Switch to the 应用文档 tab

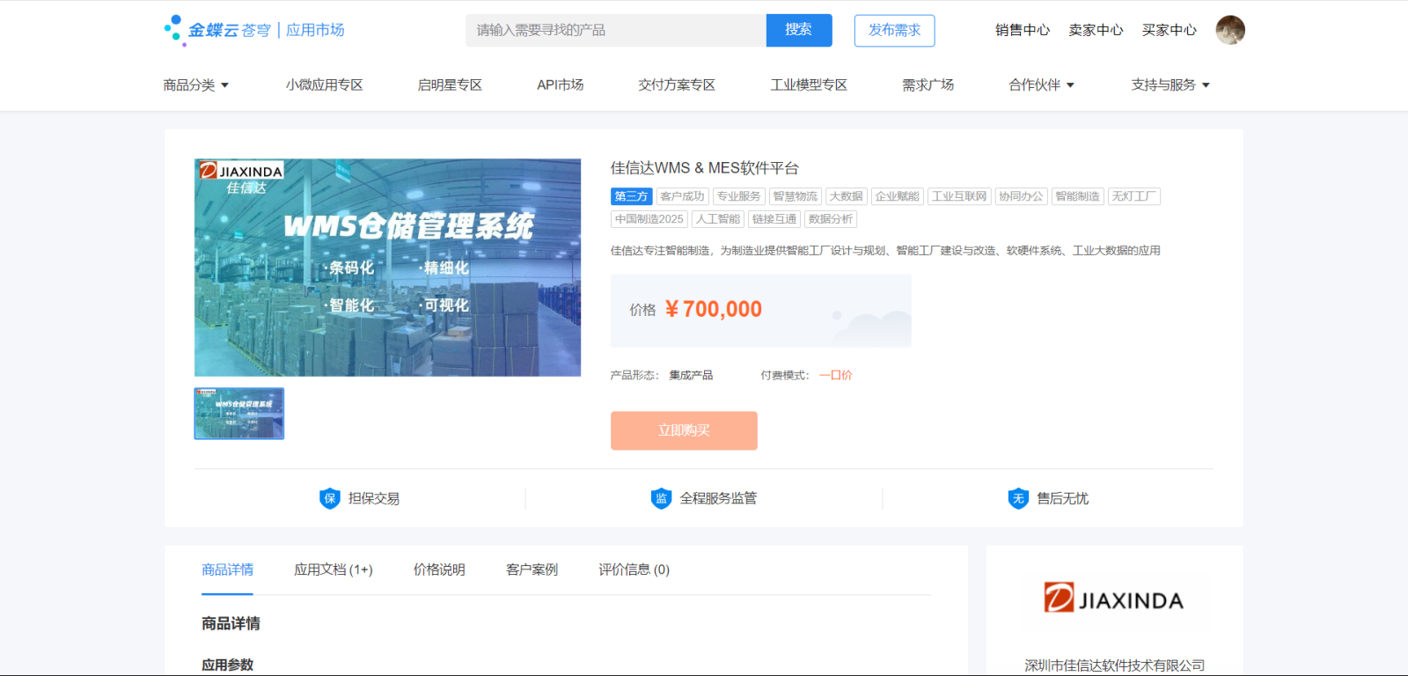click(x=333, y=569)
